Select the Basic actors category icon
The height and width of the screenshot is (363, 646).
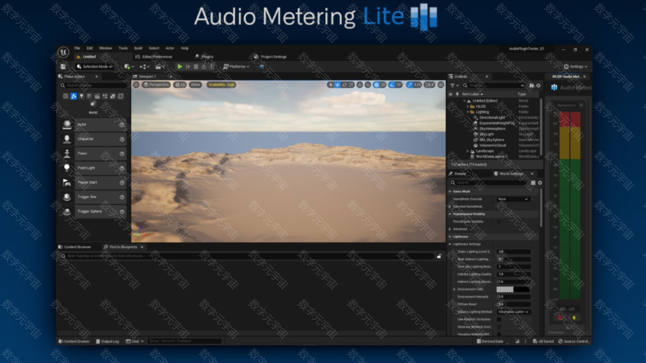pyautogui.click(x=73, y=96)
